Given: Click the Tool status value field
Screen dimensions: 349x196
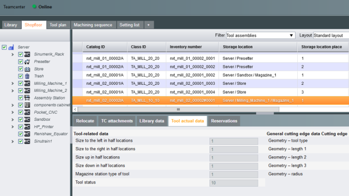Looking at the screenshot, I should pos(233,183).
